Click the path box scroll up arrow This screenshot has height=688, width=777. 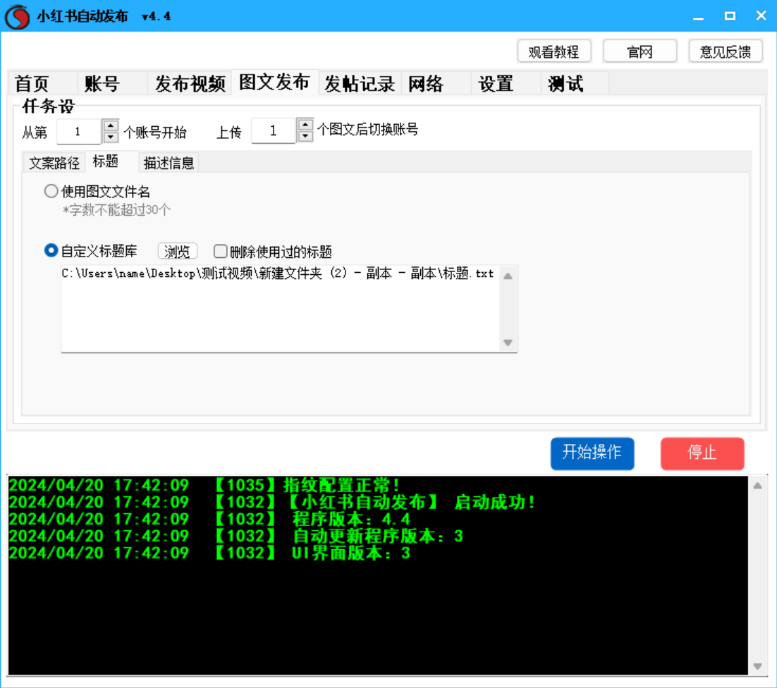click(x=508, y=276)
